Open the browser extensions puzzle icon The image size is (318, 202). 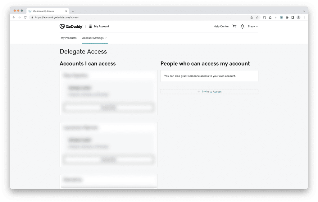[287, 17]
